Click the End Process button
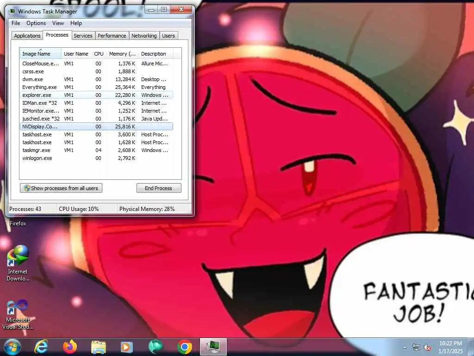474x356 pixels. tap(159, 188)
